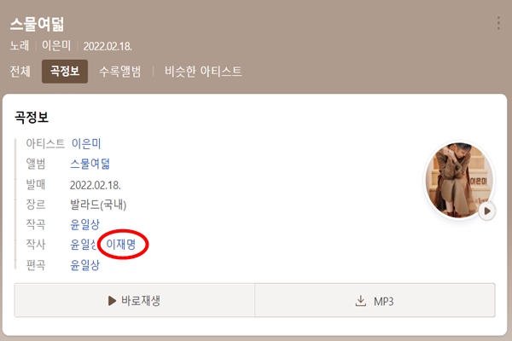This screenshot has height=341, width=512.
Task: Open the circled lyricist 이재명 link
Action: (121, 244)
